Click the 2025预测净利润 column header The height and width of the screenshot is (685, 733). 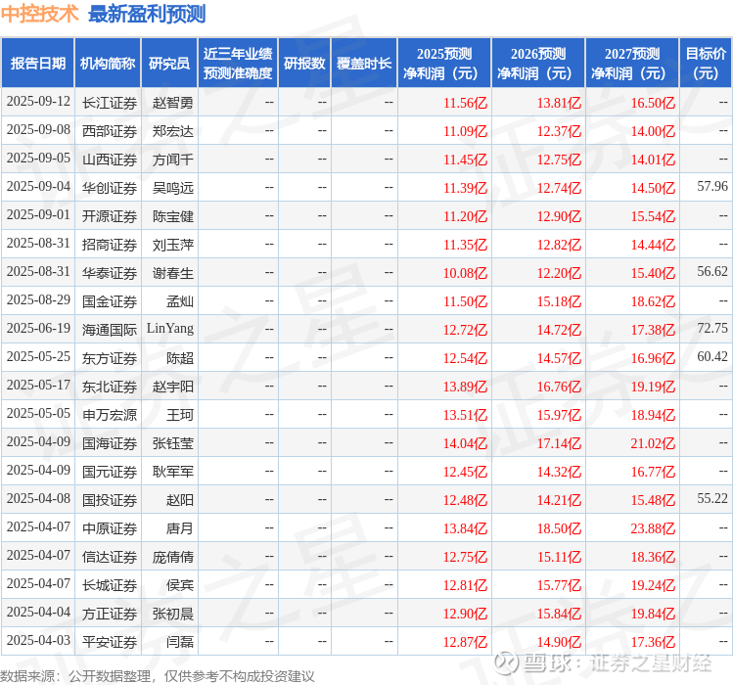[444, 64]
